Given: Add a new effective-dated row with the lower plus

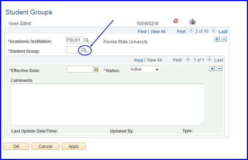Looking at the screenshot, I should (x=212, y=68).
